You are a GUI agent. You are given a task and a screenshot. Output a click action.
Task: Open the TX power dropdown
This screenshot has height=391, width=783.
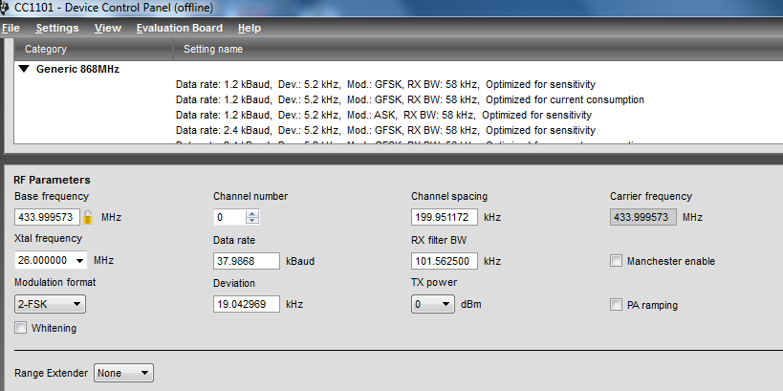point(433,304)
